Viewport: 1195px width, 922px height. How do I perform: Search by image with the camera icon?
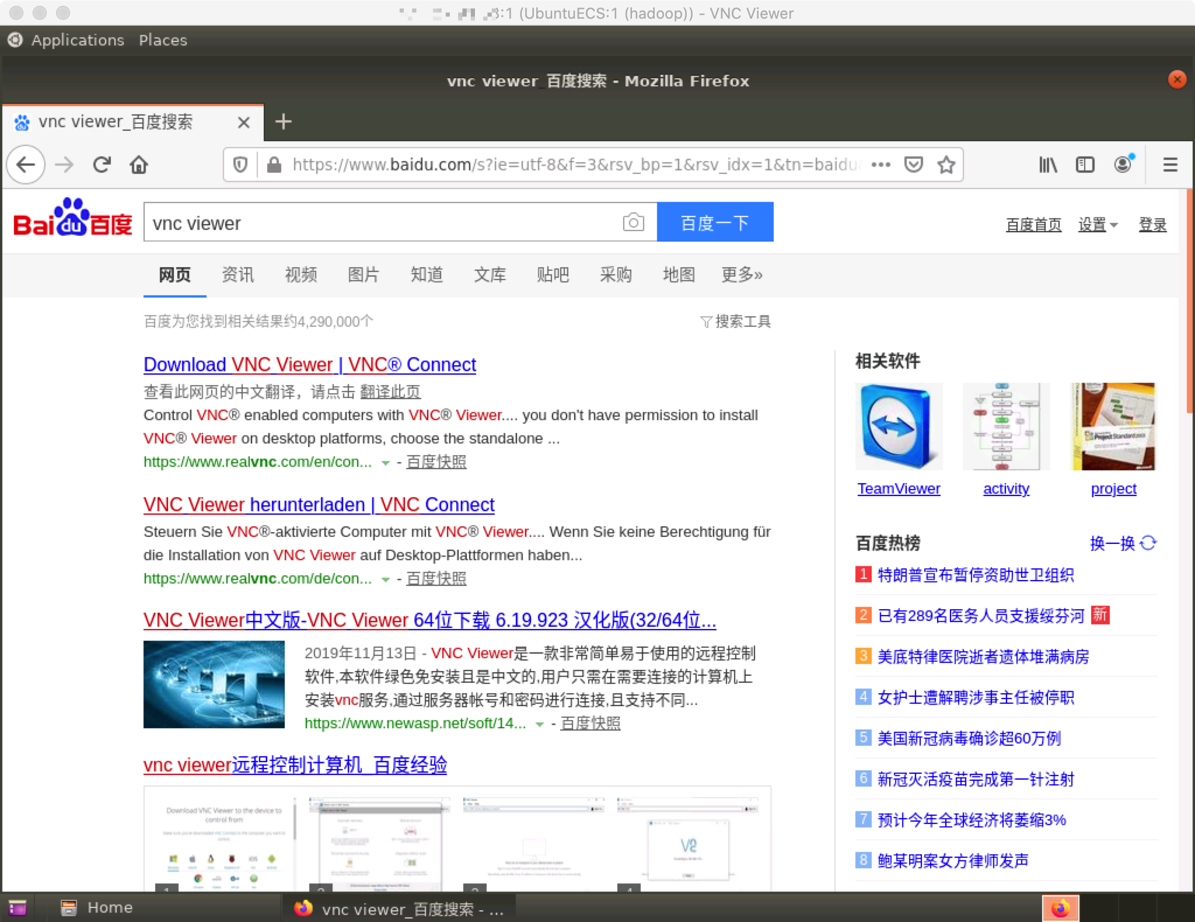click(633, 222)
